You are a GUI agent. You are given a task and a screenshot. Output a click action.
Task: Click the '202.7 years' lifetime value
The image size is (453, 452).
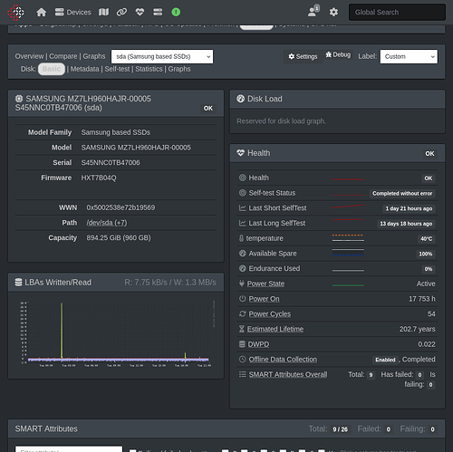(x=418, y=329)
